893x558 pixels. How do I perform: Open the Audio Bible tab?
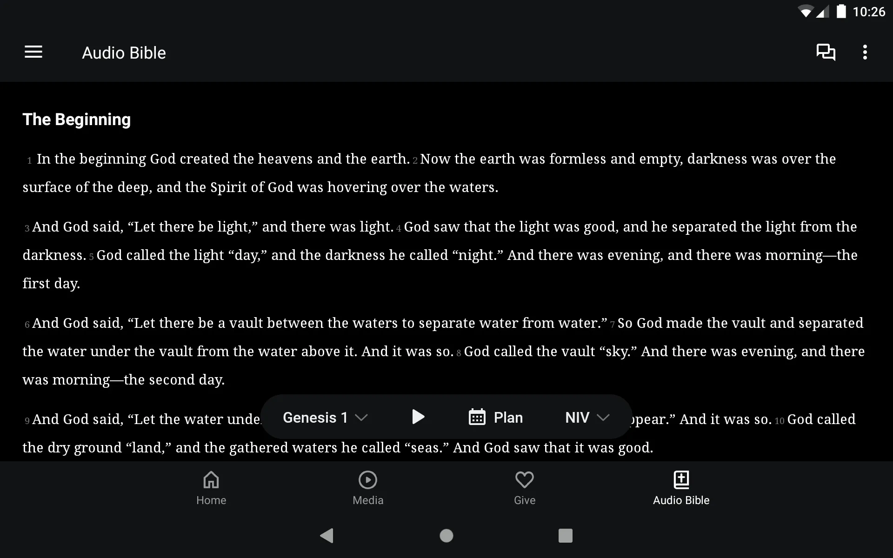coord(681,487)
